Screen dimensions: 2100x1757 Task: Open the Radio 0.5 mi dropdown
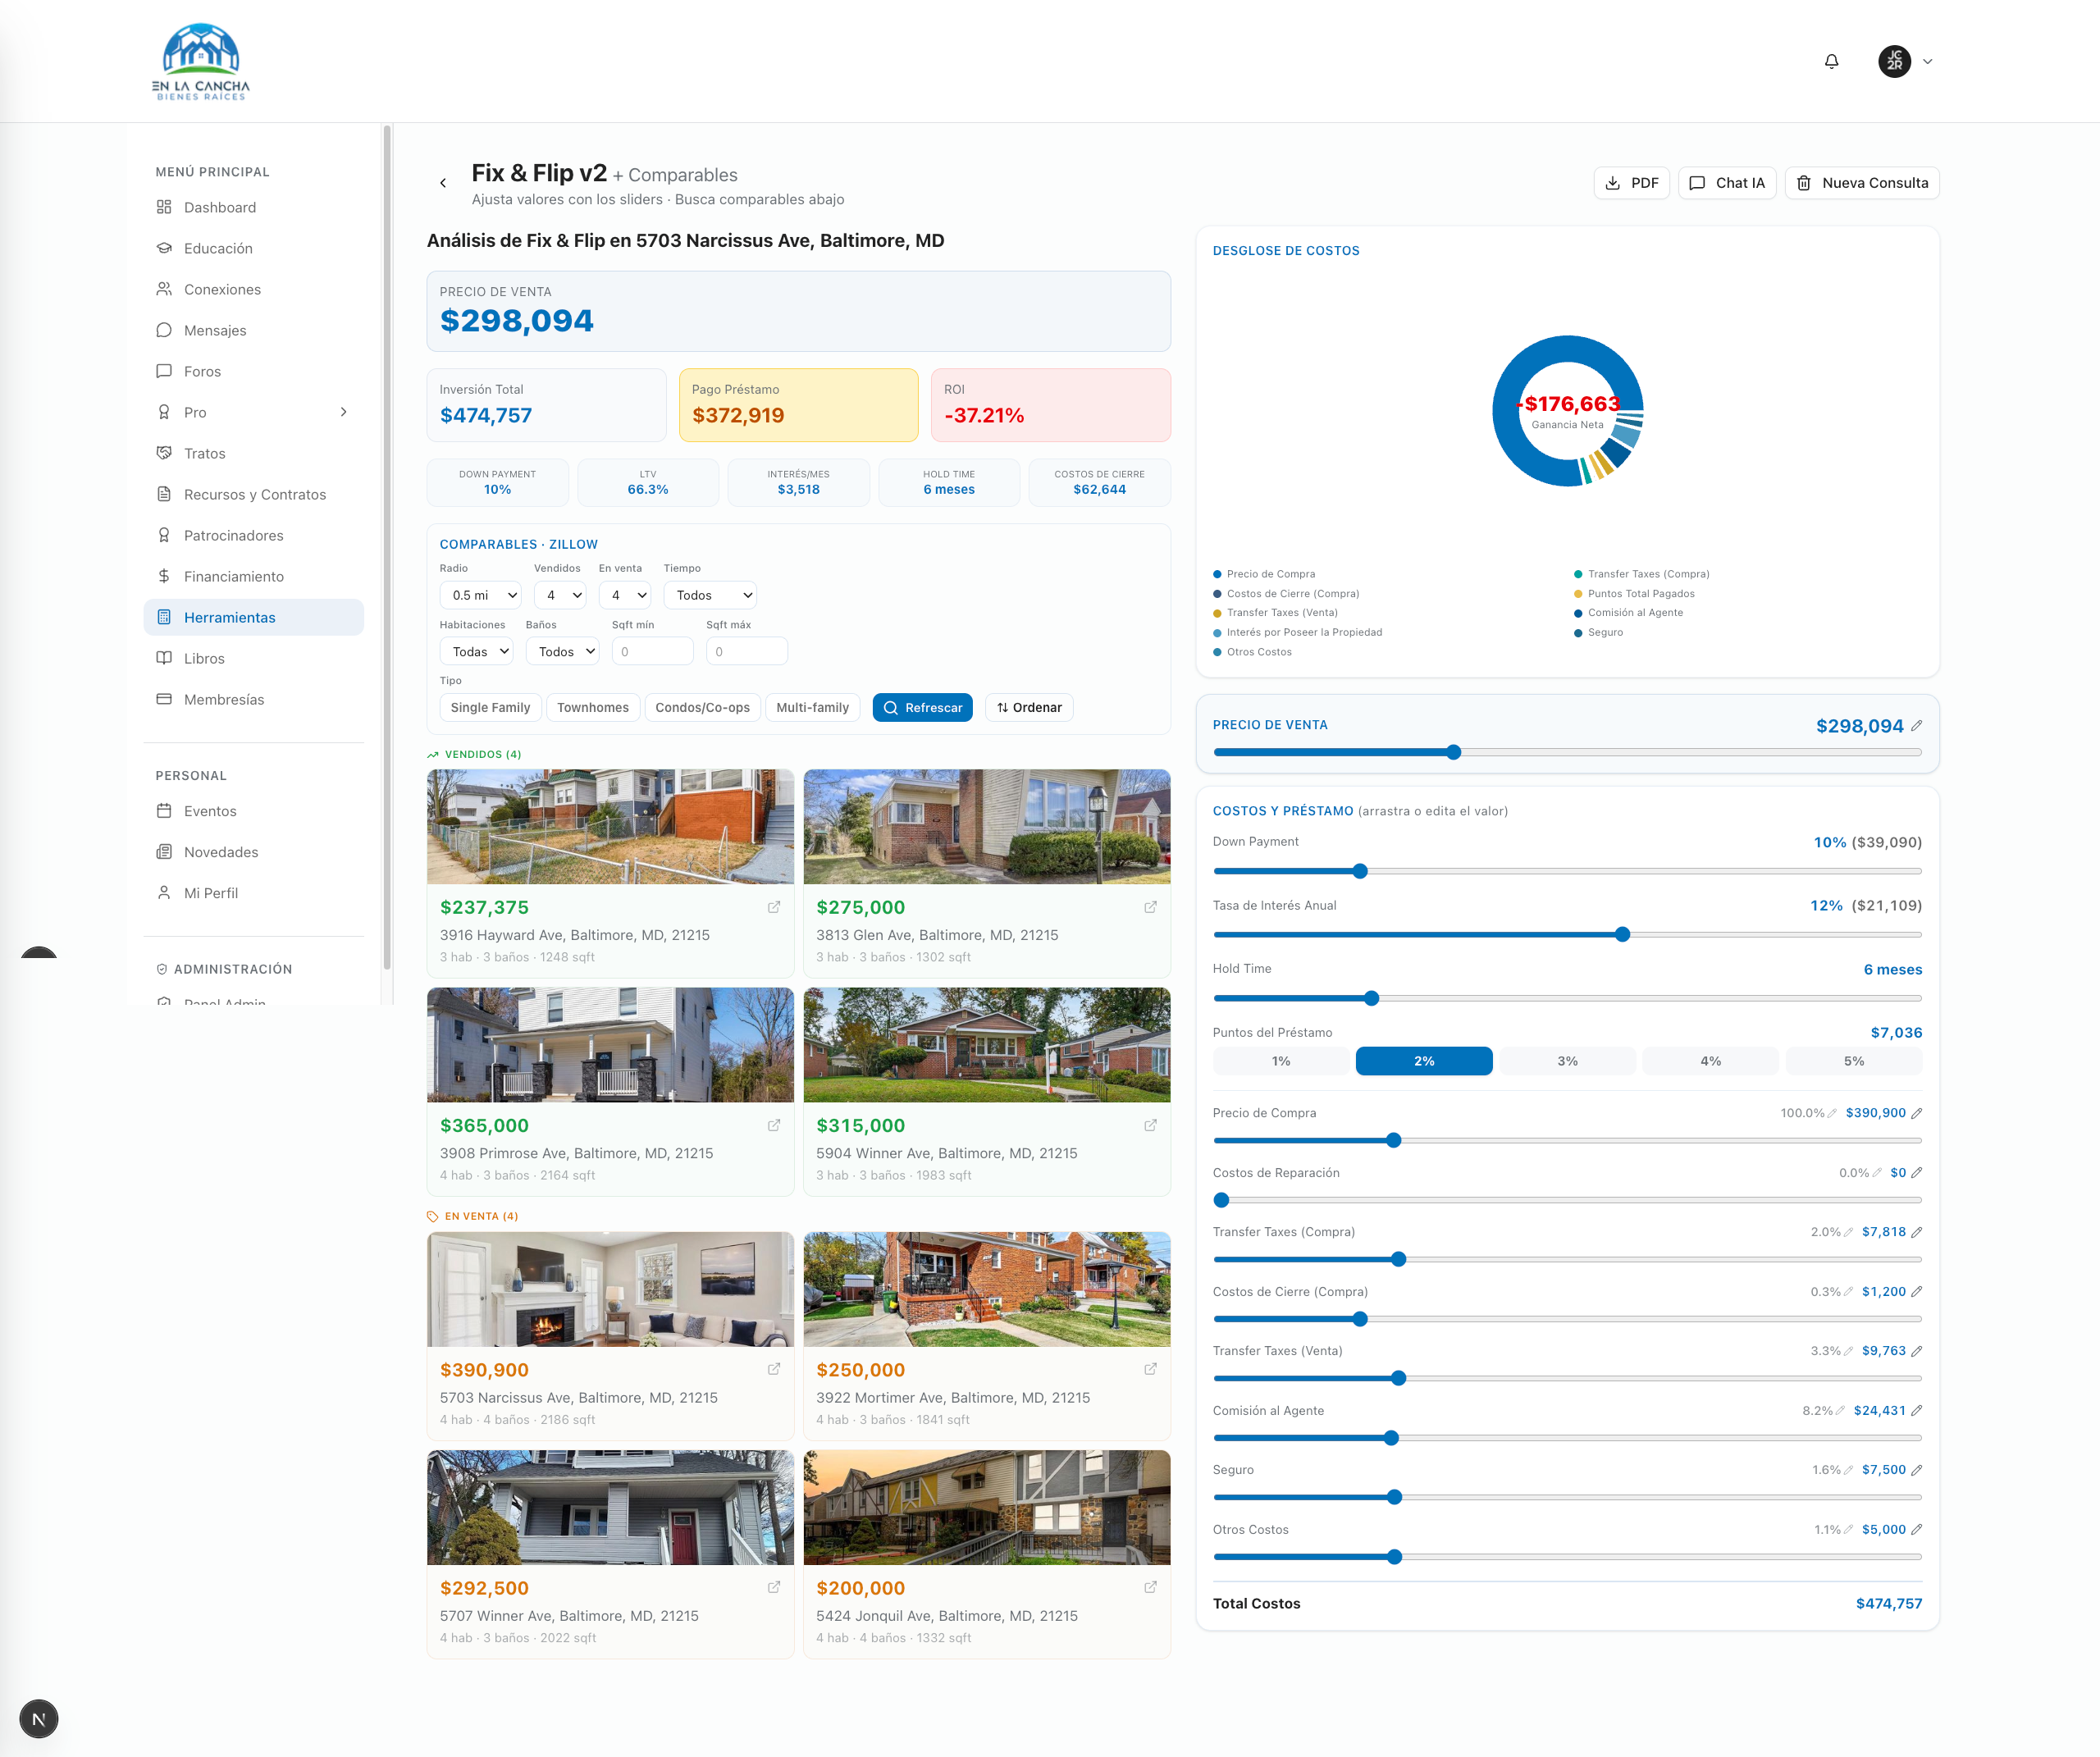(480, 595)
